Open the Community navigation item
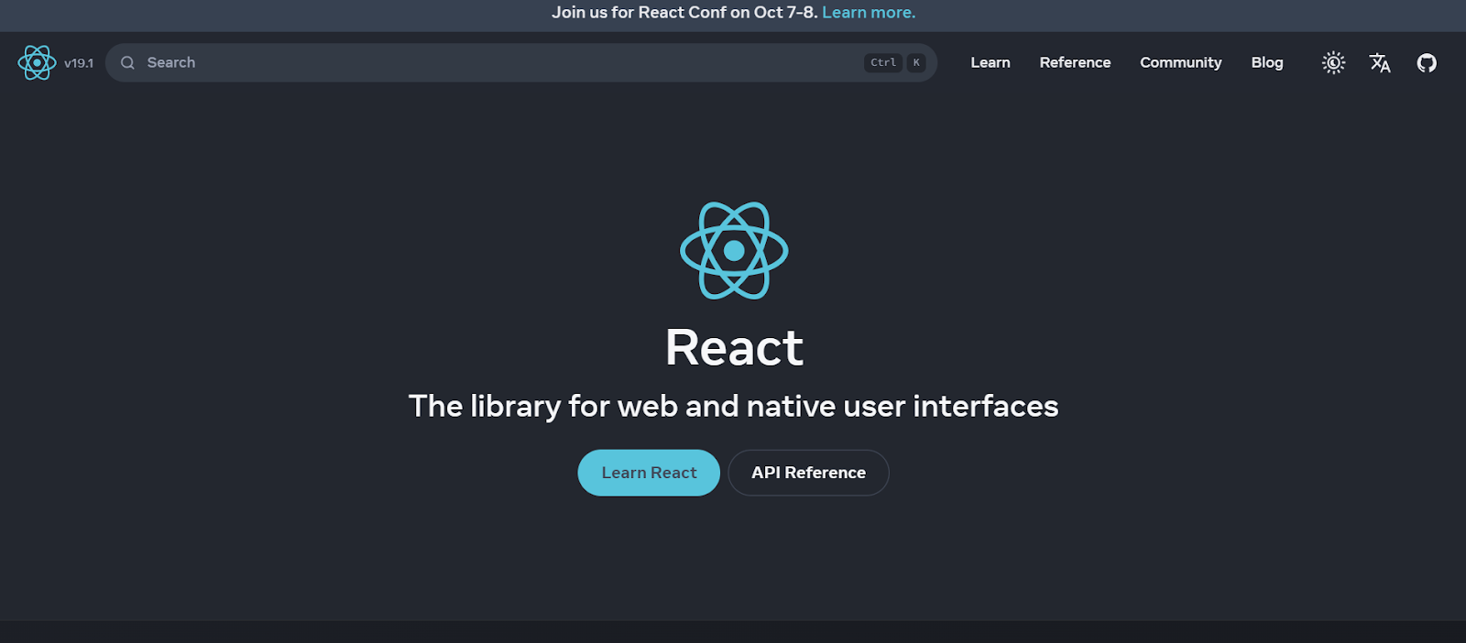This screenshot has height=643, width=1466. (x=1180, y=62)
